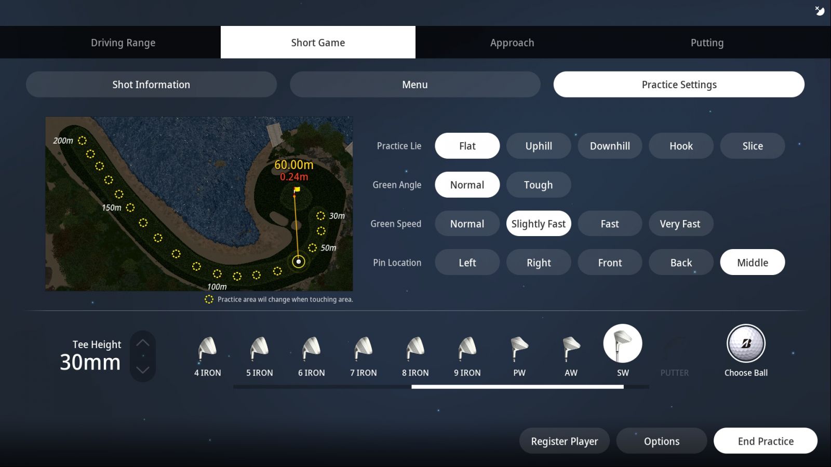
Task: Set Green Angle to Tough
Action: [539, 185]
